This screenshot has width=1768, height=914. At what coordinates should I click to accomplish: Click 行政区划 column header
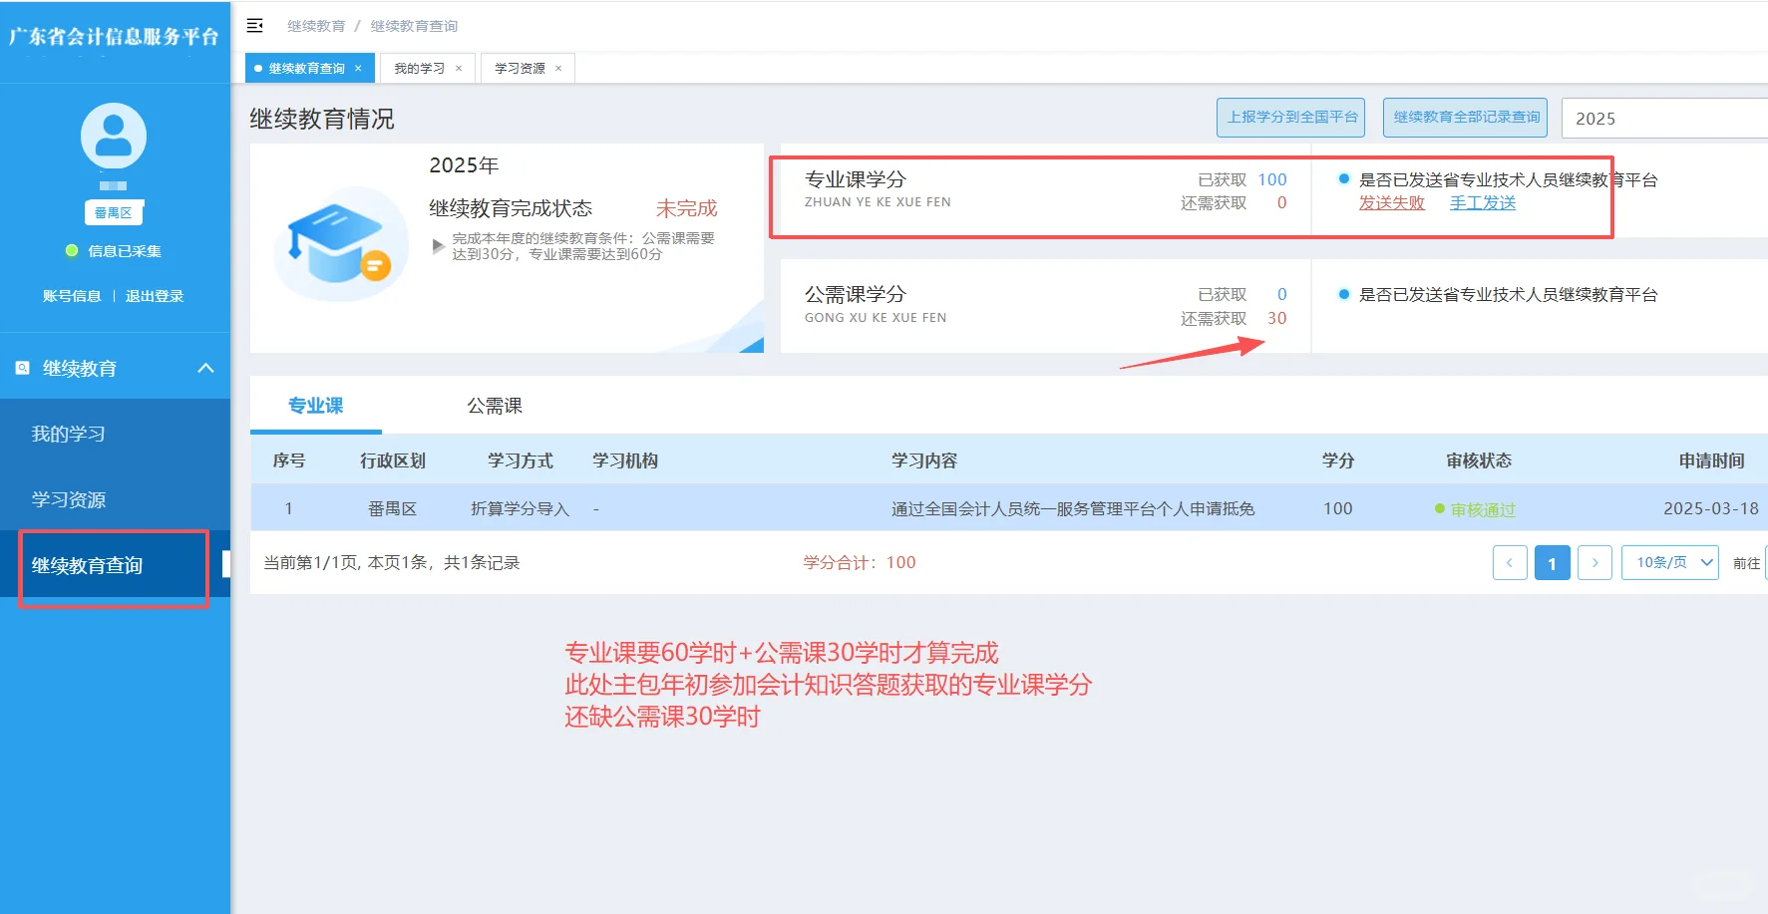[x=393, y=460]
